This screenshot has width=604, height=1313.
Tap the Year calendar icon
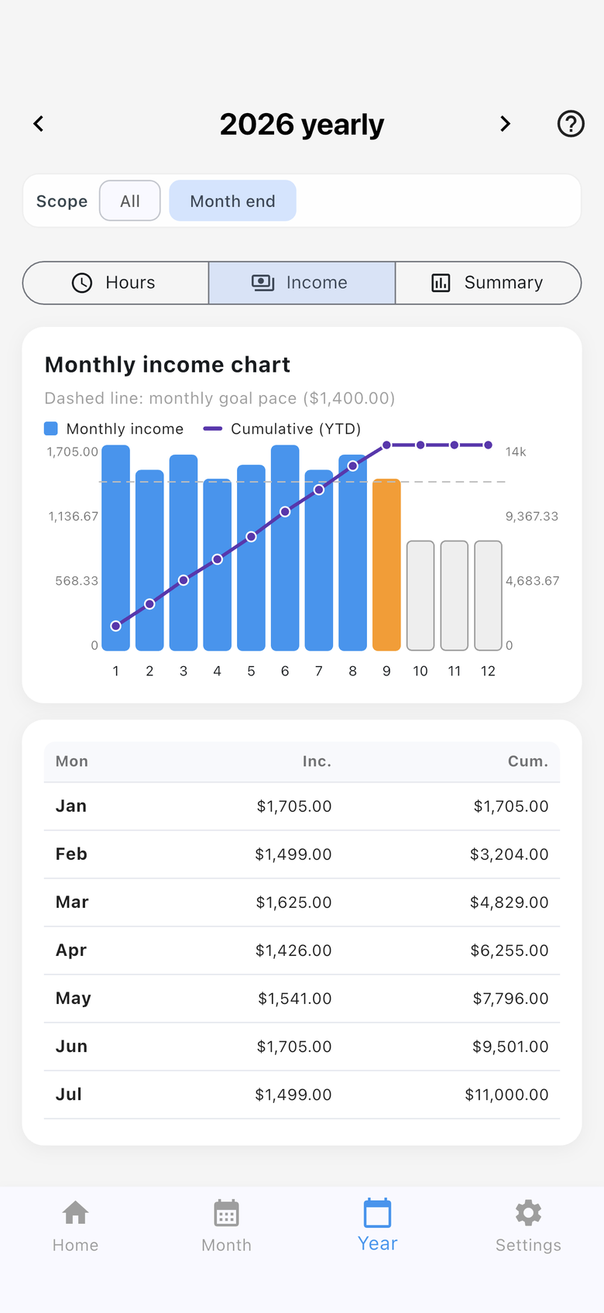tap(377, 1212)
